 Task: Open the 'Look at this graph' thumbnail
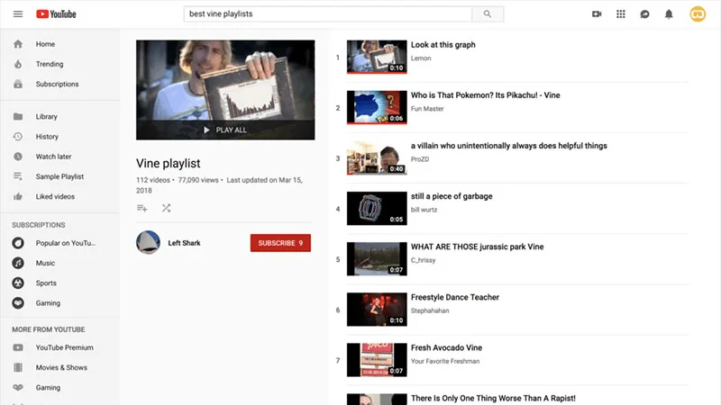pos(377,57)
